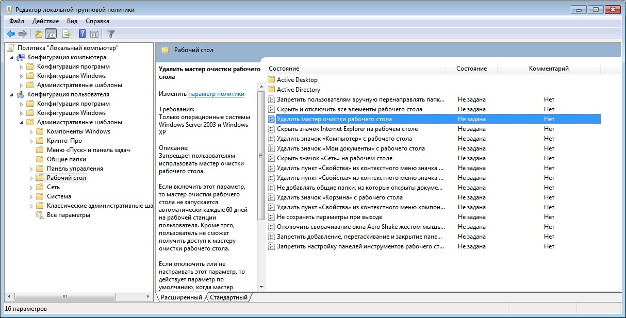This screenshot has height=318, width=626.
Task: Click the Up One Level folder icon
Action: (x=38, y=34)
